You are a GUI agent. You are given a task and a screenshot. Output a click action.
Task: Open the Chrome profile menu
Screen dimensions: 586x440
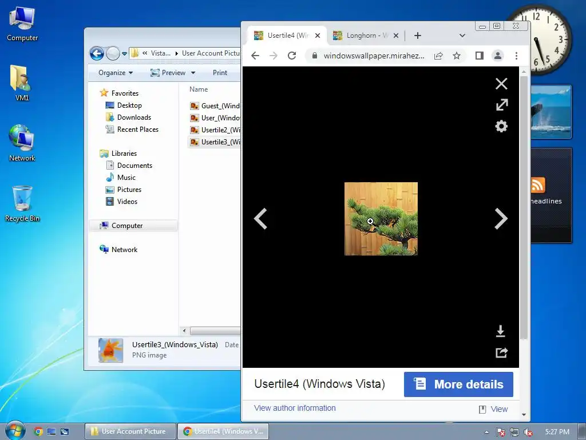coord(497,56)
